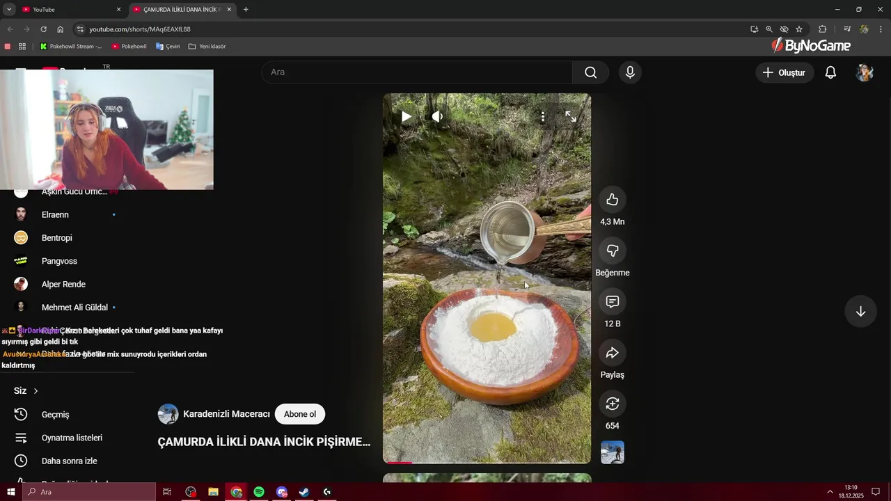This screenshot has width=891, height=501.
Task: Click the YouTube search magnifier button
Action: point(590,72)
